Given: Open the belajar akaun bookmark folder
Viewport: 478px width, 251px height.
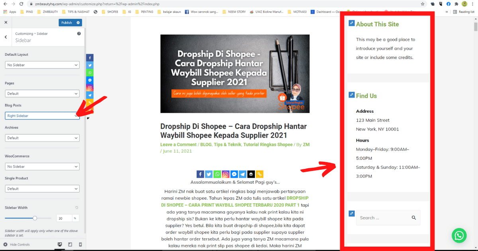Looking at the screenshot, I should tap(169, 12).
